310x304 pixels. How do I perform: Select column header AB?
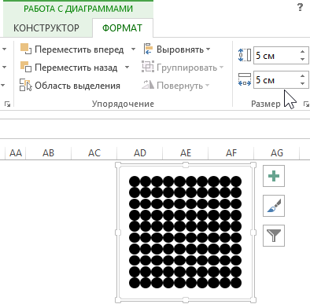[x=49, y=152]
